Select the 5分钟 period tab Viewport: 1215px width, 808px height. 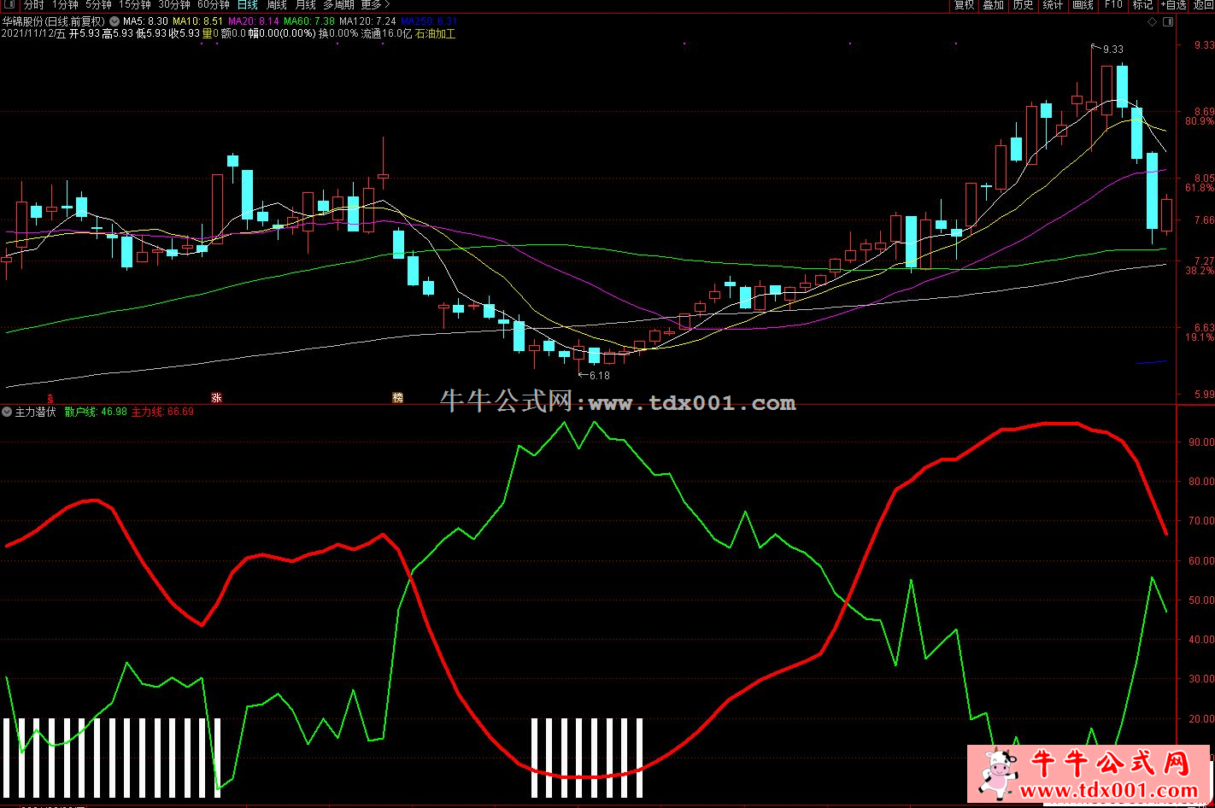[x=98, y=5]
